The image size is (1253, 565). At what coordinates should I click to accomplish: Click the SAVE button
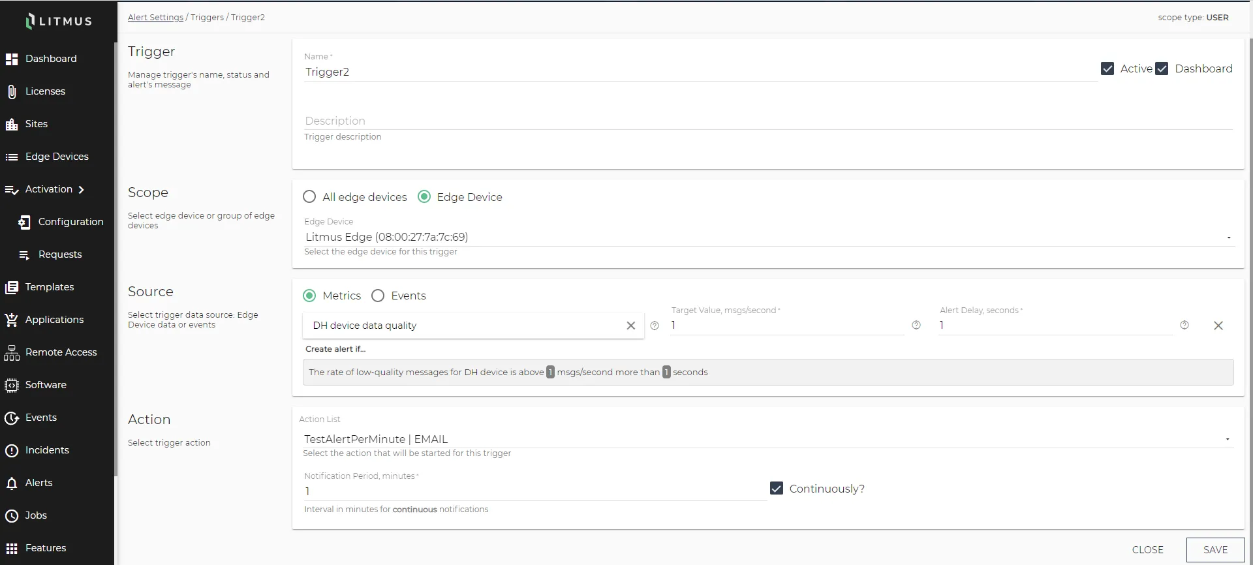[1215, 550]
